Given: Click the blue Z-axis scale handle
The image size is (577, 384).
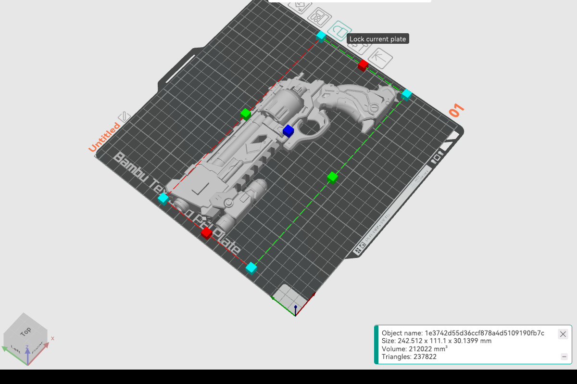Looking at the screenshot, I should (x=288, y=130).
